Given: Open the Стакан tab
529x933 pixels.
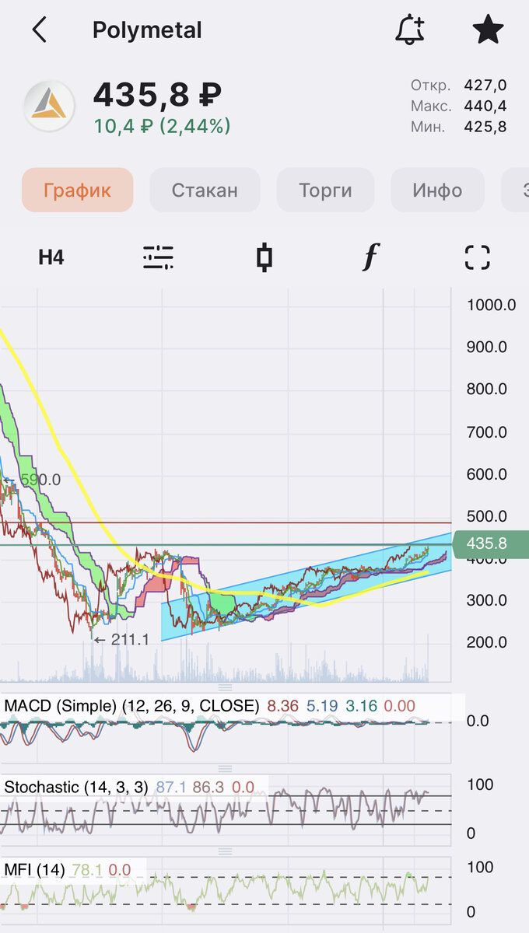Looking at the screenshot, I should tap(205, 190).
